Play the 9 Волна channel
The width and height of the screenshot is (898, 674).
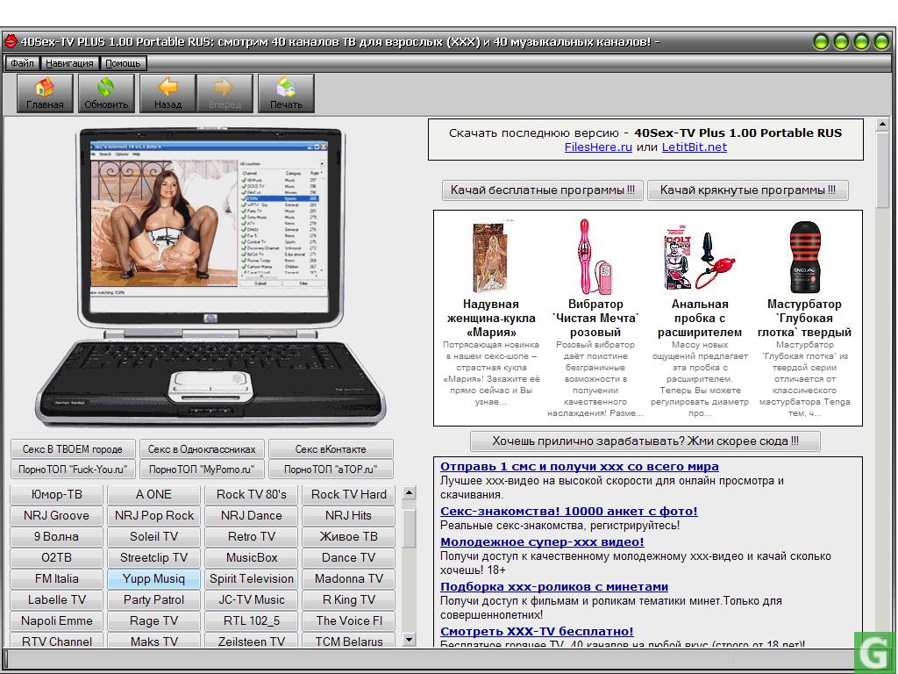click(57, 537)
